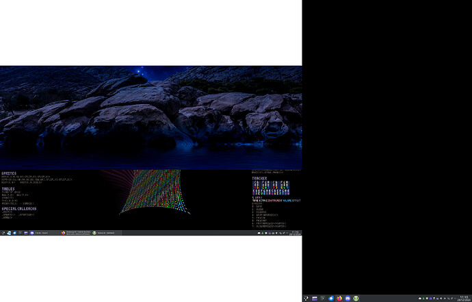Click the TABLES heading in the cheat sheet
This screenshot has width=472, height=302.
8,189
